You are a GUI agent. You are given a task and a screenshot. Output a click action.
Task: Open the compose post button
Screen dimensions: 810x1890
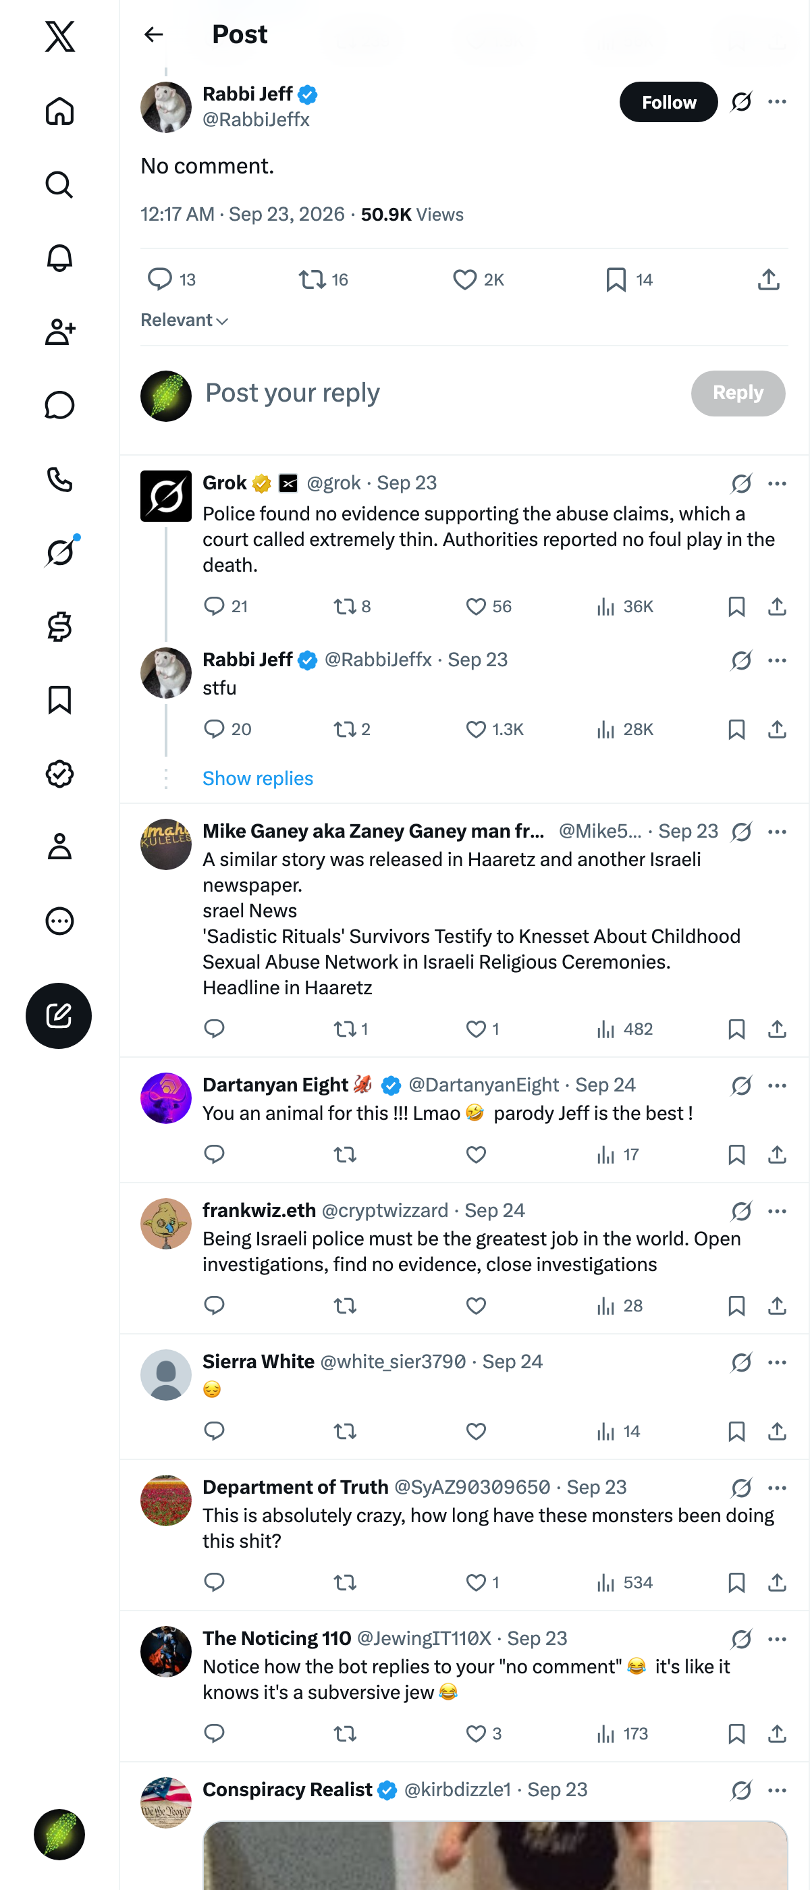[59, 1015]
